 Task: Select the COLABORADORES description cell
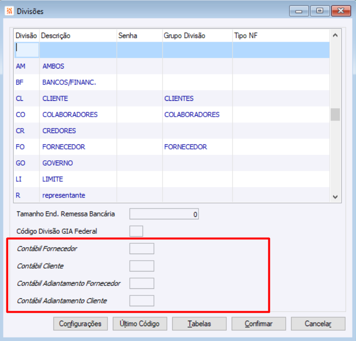coord(78,115)
